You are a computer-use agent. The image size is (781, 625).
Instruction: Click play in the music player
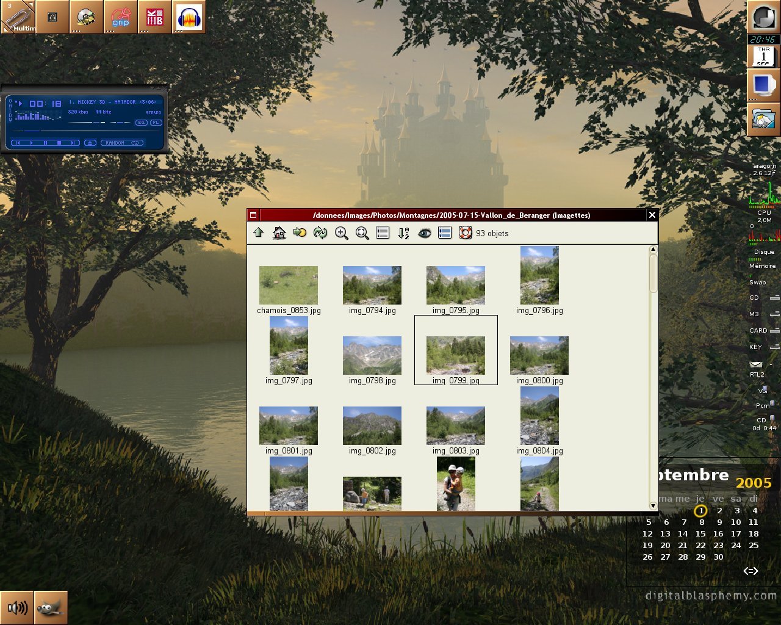[x=31, y=143]
